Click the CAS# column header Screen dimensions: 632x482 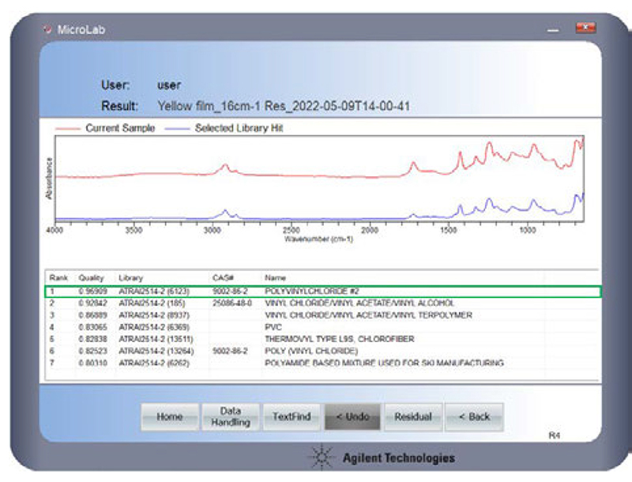point(223,277)
